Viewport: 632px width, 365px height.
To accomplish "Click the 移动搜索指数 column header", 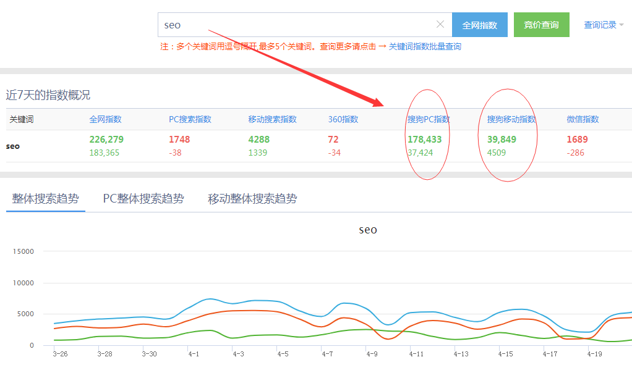I will [272, 119].
